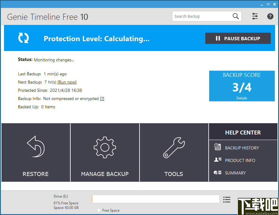Open the help question mark icon
The image size is (279, 215).
pyautogui.click(x=270, y=16)
